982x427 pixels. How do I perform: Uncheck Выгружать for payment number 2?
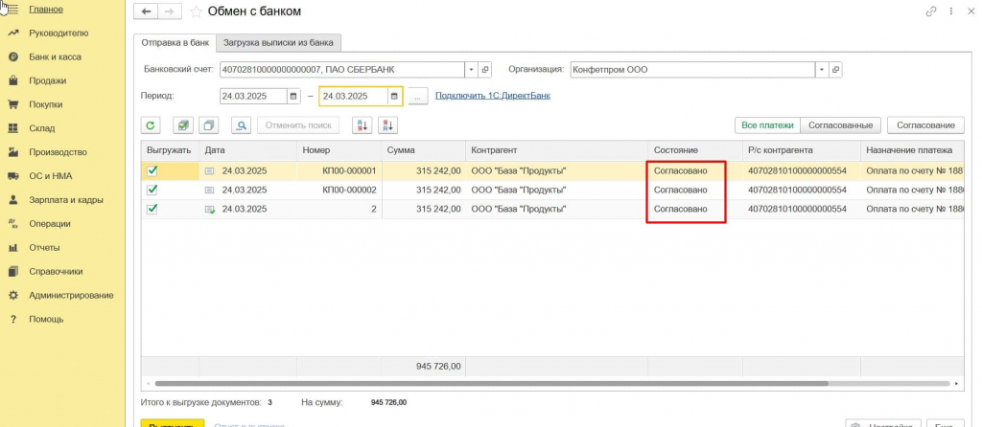pos(152,210)
